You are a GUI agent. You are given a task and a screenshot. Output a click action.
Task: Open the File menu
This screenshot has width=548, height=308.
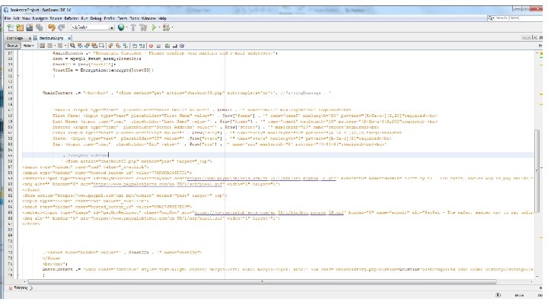[x=8, y=18]
